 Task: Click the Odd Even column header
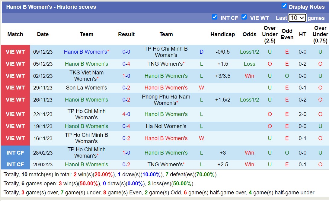287,34
